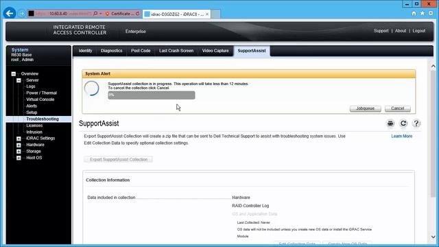Screen dimensions: 439x247
Task: Switch to the Identity tab
Action: tap(85, 51)
